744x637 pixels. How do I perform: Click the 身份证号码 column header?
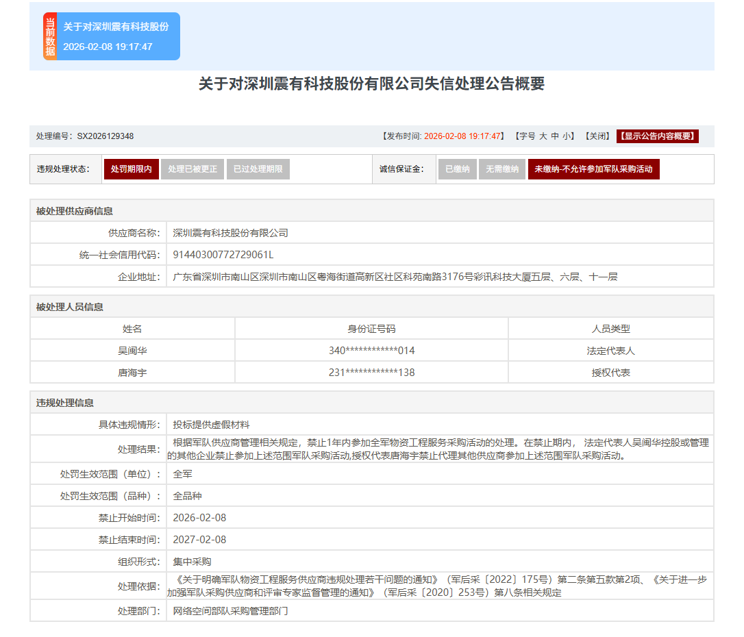point(371,329)
